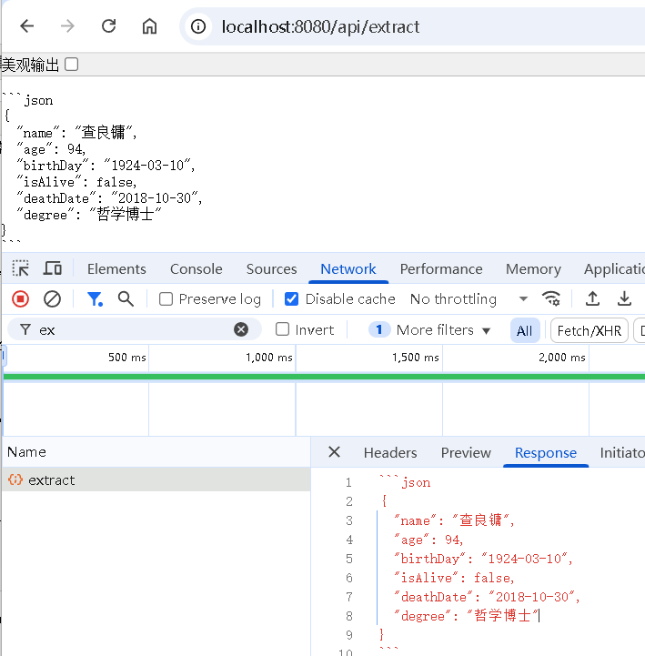This screenshot has height=656, width=645.
Task: Open the No throttling dropdown
Action: click(x=469, y=299)
